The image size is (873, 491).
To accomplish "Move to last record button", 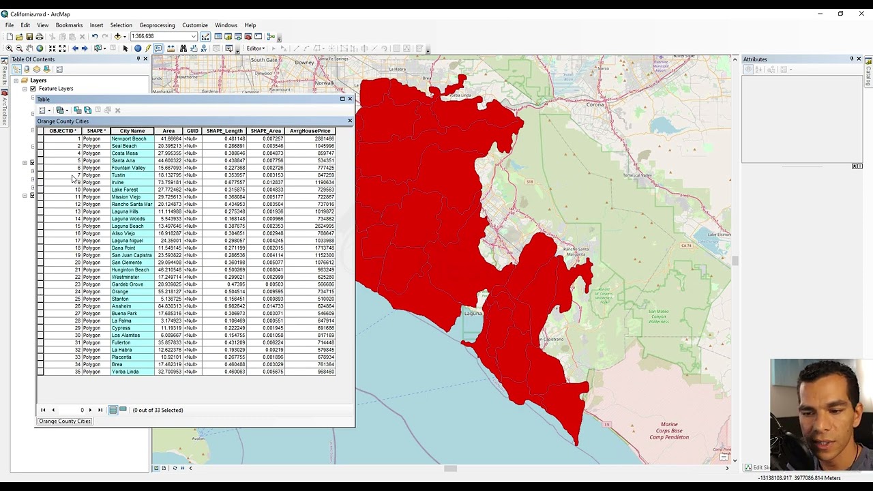I will pyautogui.click(x=100, y=410).
